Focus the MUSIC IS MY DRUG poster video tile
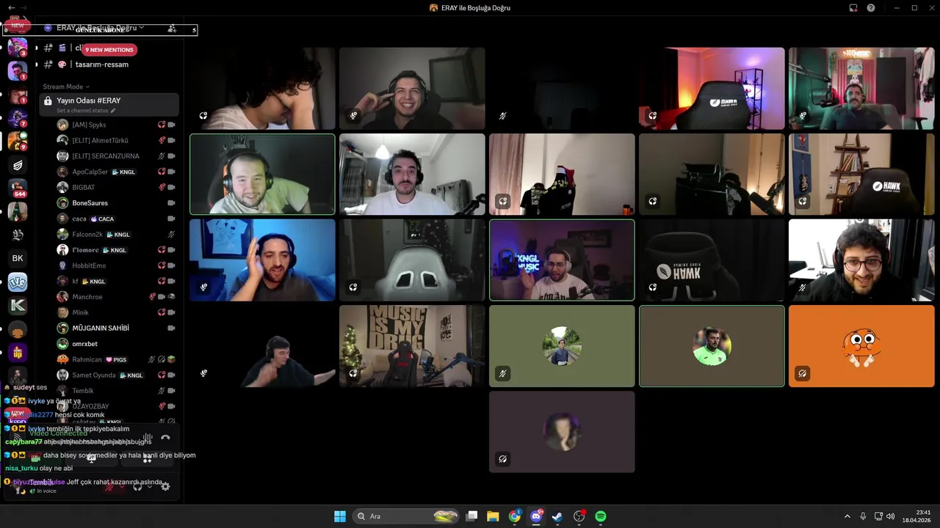 [x=412, y=346]
